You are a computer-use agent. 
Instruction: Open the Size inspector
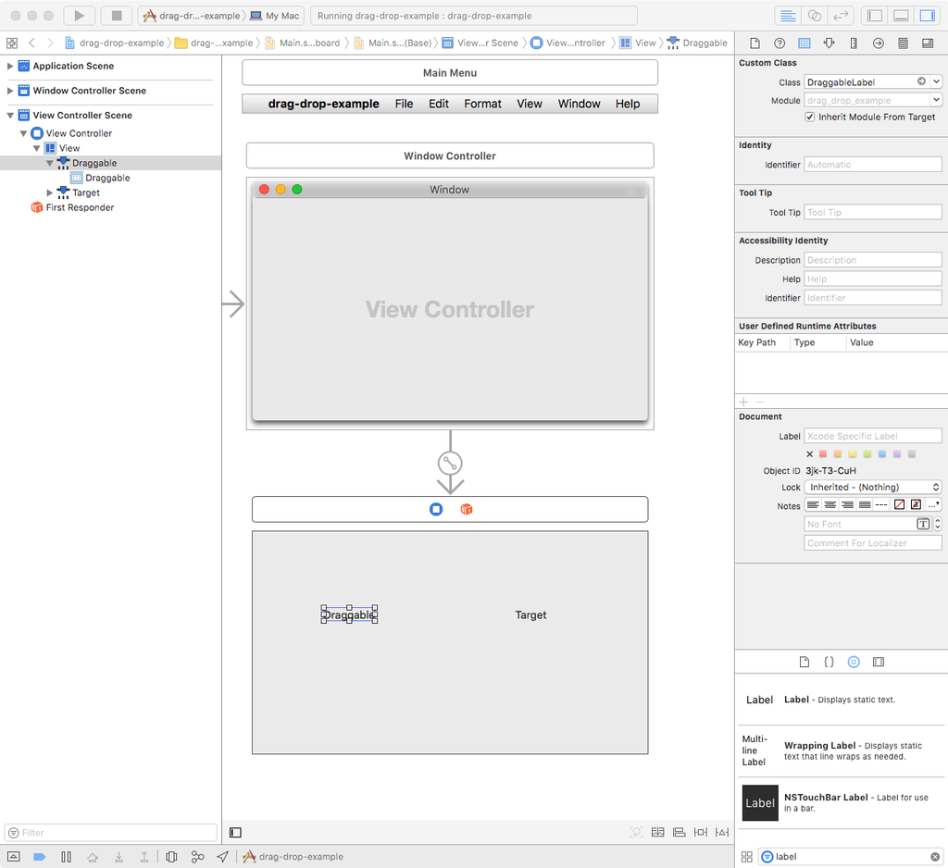pyautogui.click(x=854, y=43)
